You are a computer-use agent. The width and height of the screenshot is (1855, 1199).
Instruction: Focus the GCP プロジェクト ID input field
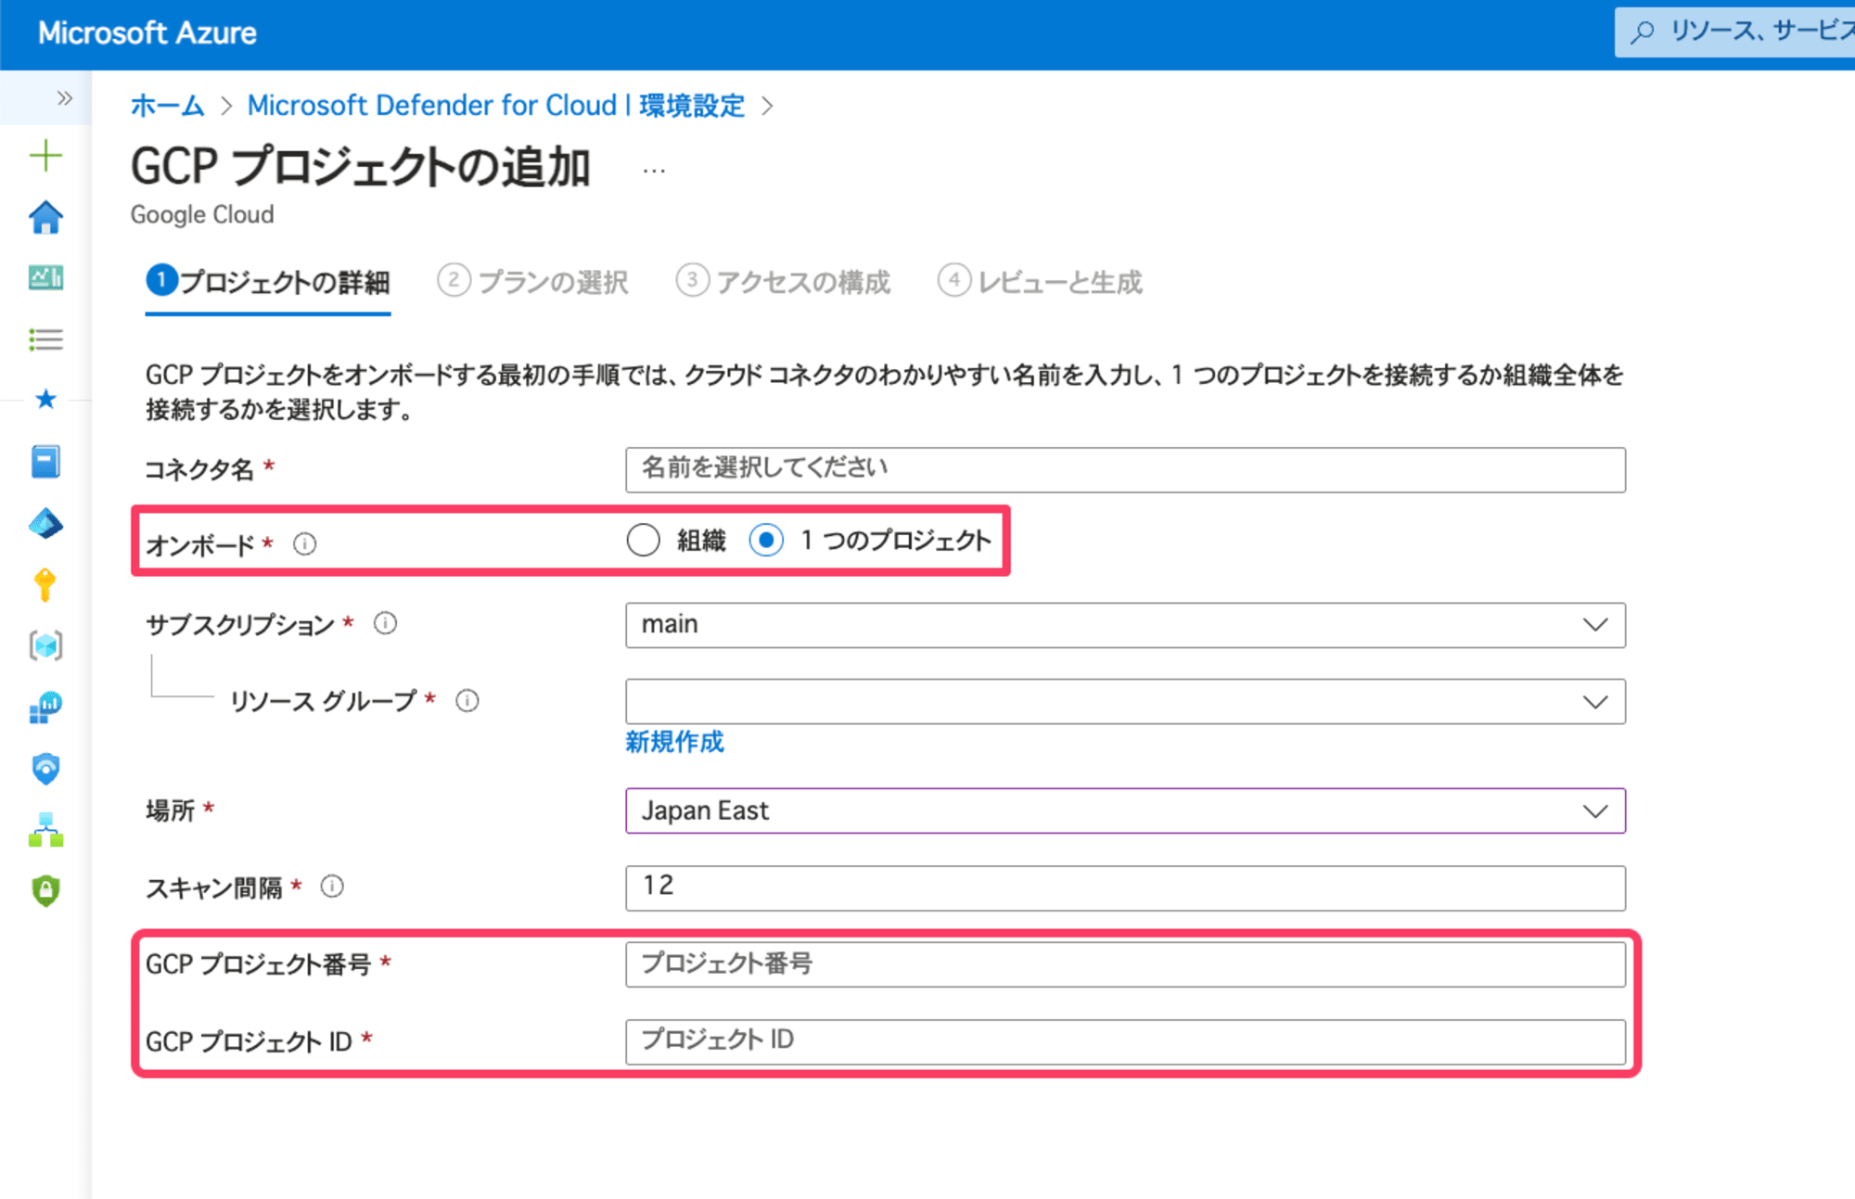click(1125, 1042)
